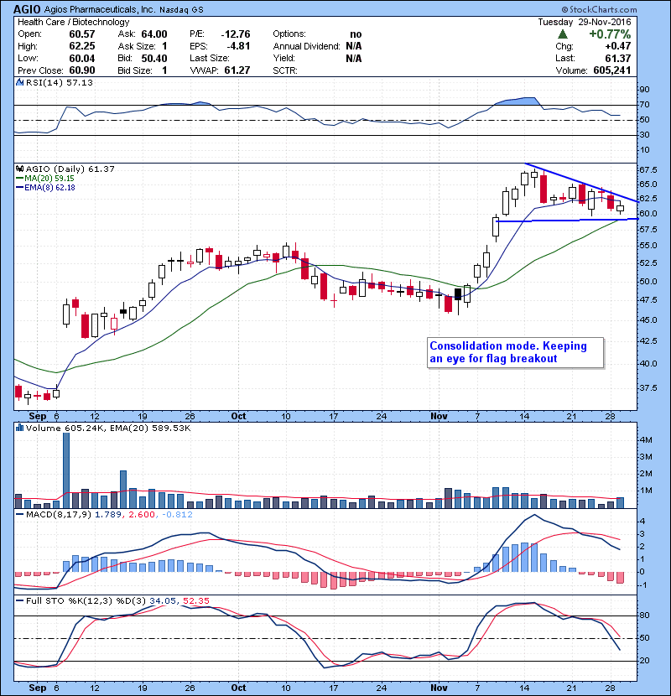Click the Nasdaq GS exchange label
671x696 pixels.
pos(181,9)
